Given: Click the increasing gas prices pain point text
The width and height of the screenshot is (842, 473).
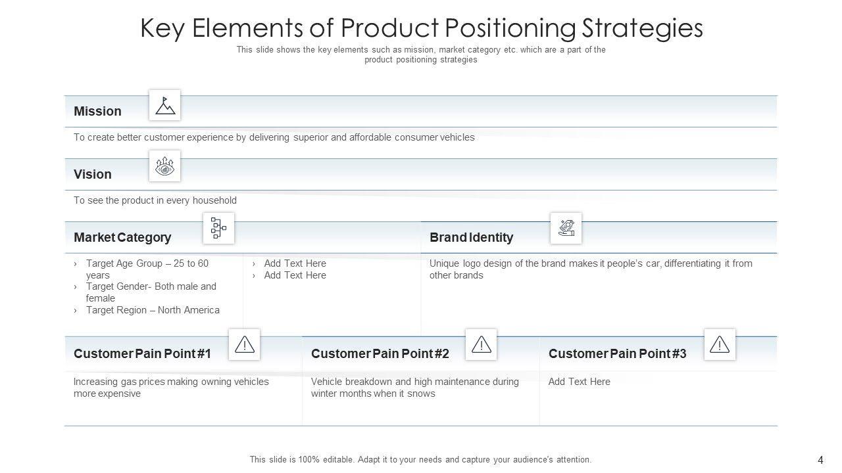Looking at the screenshot, I should (171, 388).
